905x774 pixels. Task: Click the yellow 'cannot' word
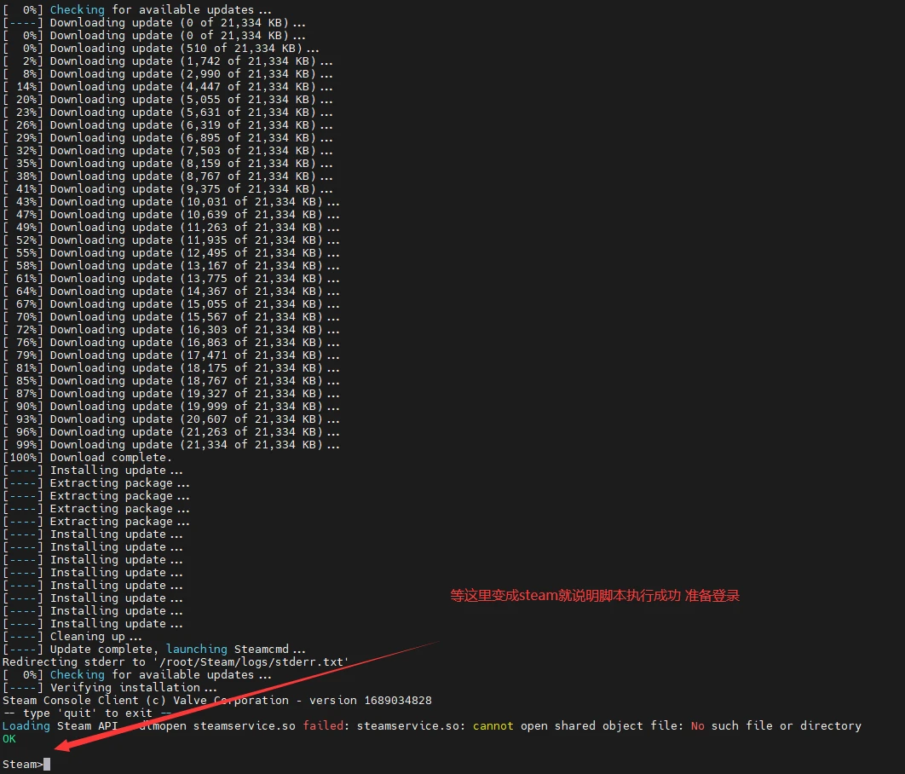click(x=493, y=725)
